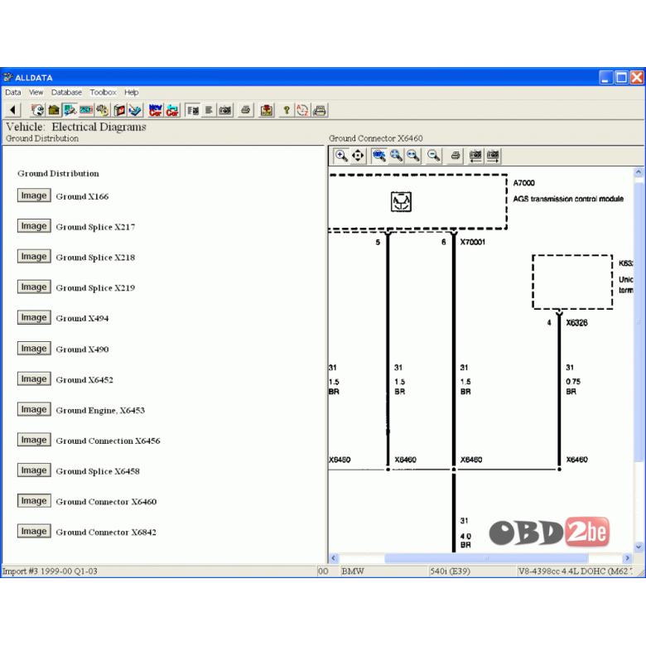The height and width of the screenshot is (646, 646).
Task: Click Image button for Ground Splice X6458
Action: click(x=34, y=470)
